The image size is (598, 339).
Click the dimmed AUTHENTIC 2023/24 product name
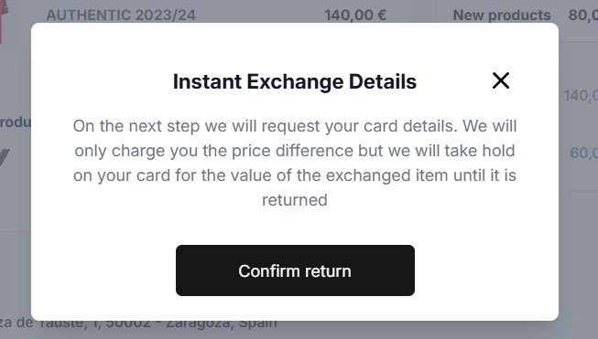click(x=121, y=16)
